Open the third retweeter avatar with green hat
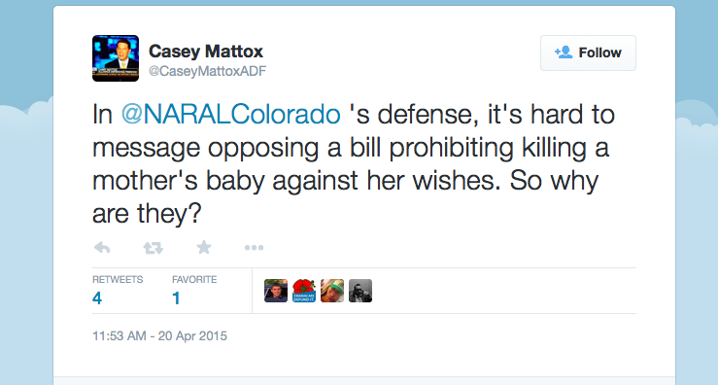The height and width of the screenshot is (385, 718). coord(332,291)
